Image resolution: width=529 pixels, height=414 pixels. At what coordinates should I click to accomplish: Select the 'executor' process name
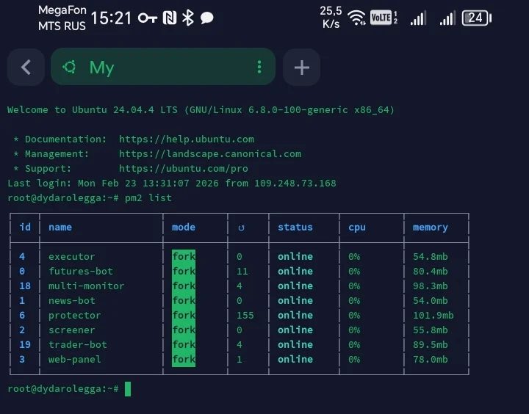pyautogui.click(x=71, y=257)
